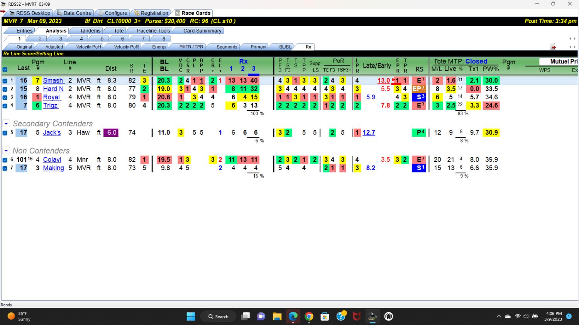Open the Hard N horse link
The width and height of the screenshot is (579, 325).
53,89
